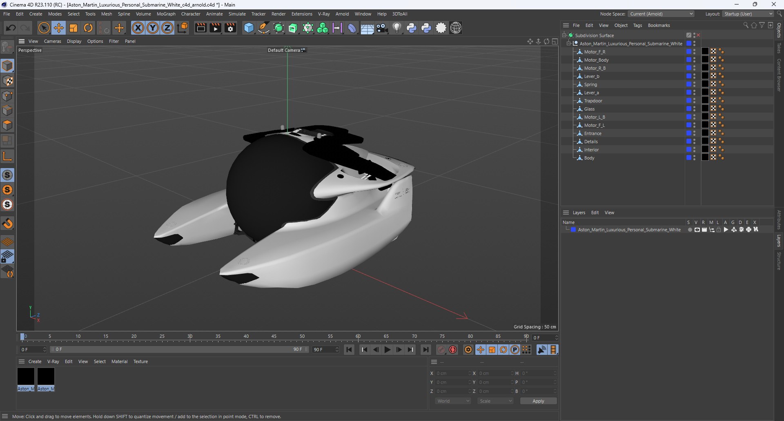Toggle Rotation keyframe recording
The height and width of the screenshot is (421, 784).
[x=503, y=350]
